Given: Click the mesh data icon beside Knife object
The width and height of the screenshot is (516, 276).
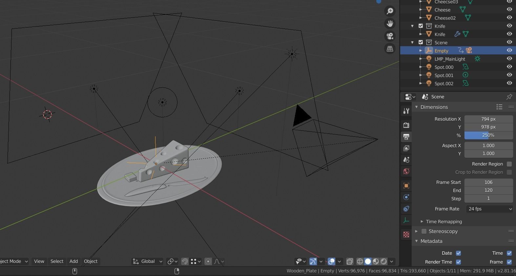Looking at the screenshot, I should pyautogui.click(x=465, y=34).
